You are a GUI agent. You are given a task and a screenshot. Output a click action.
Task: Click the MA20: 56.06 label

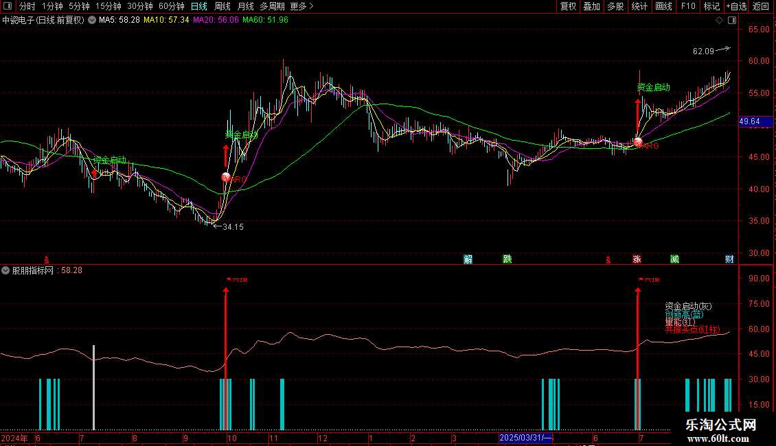point(216,21)
